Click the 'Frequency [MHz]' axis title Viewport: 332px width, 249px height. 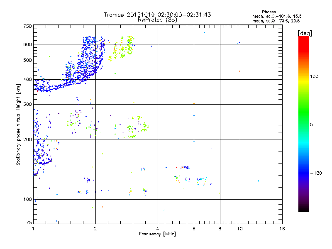[157, 234]
